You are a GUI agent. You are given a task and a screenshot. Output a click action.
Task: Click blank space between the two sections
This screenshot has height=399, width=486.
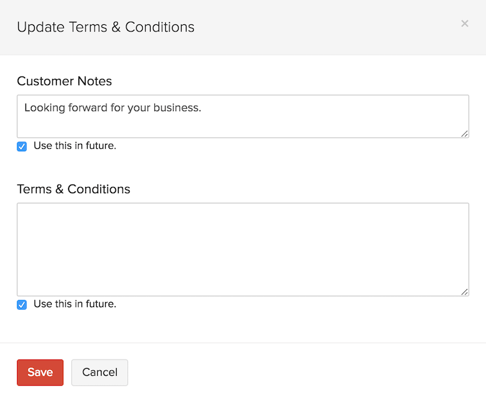click(x=243, y=167)
